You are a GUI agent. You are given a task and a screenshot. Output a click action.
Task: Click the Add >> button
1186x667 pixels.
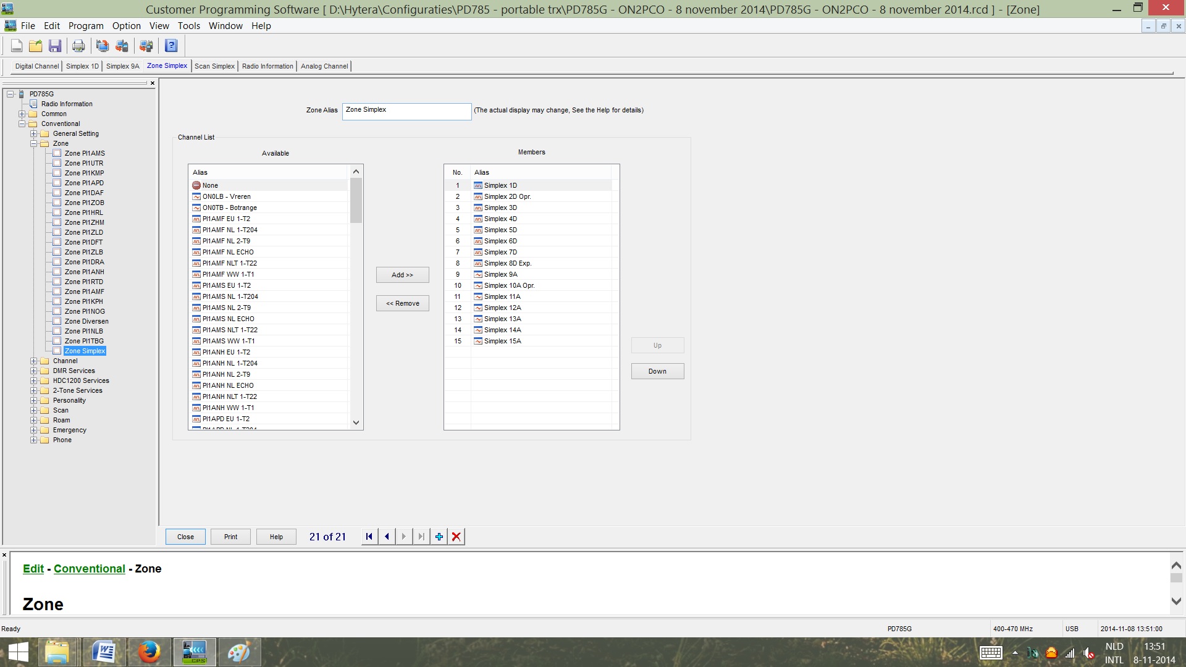tap(402, 275)
